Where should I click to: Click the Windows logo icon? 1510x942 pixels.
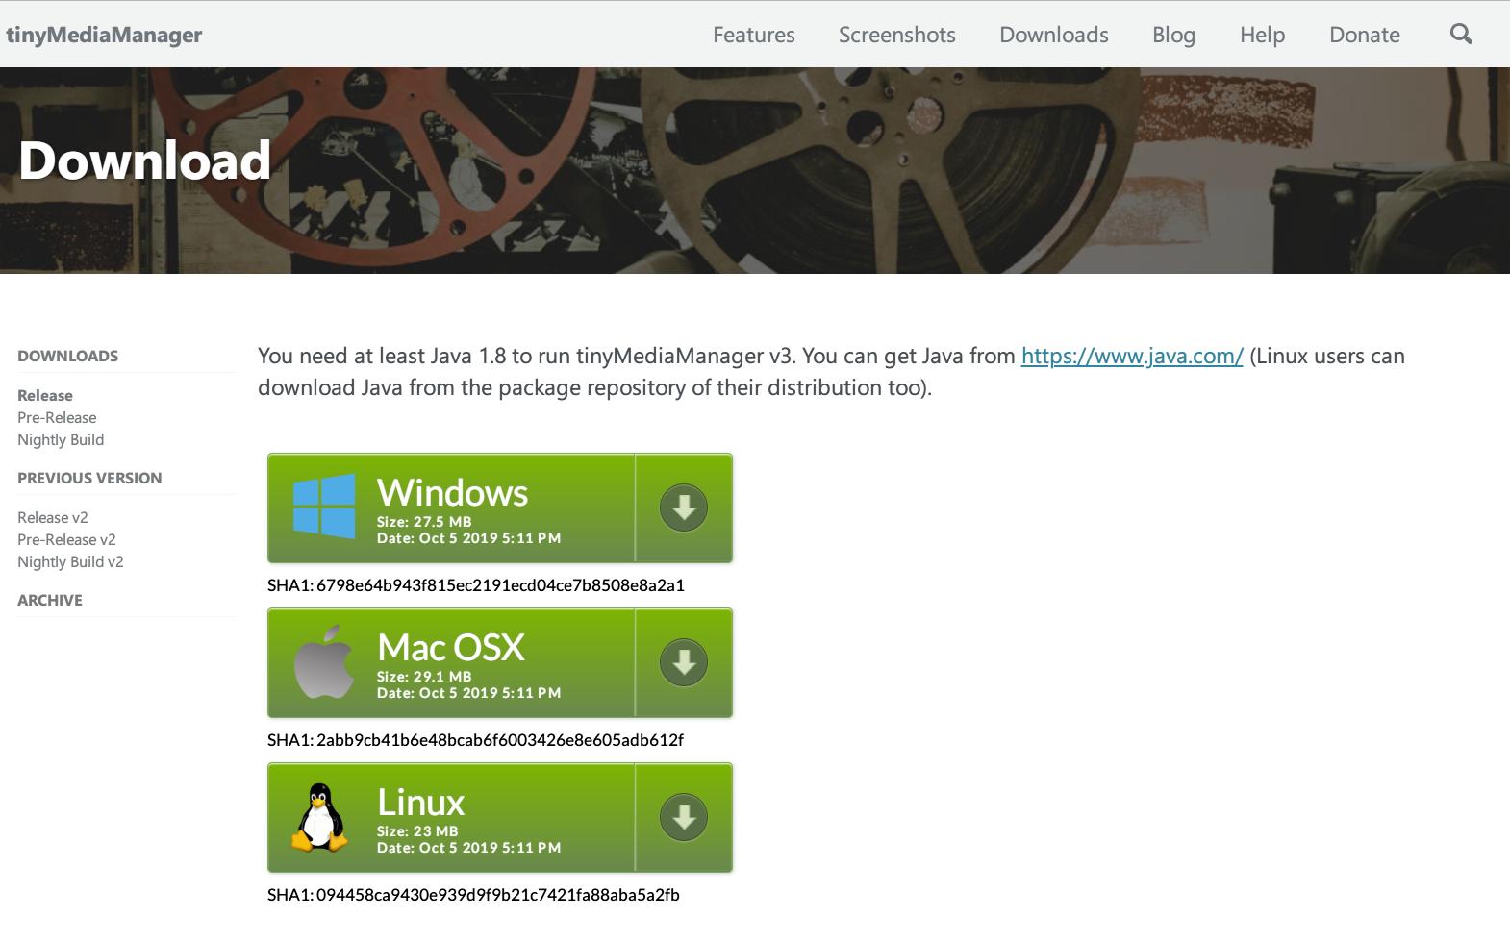[x=323, y=506]
